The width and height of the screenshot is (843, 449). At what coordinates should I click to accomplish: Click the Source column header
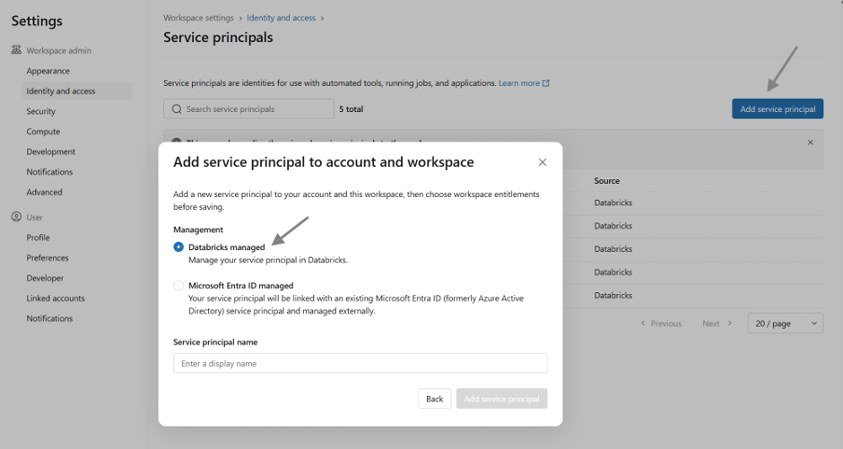pos(606,180)
